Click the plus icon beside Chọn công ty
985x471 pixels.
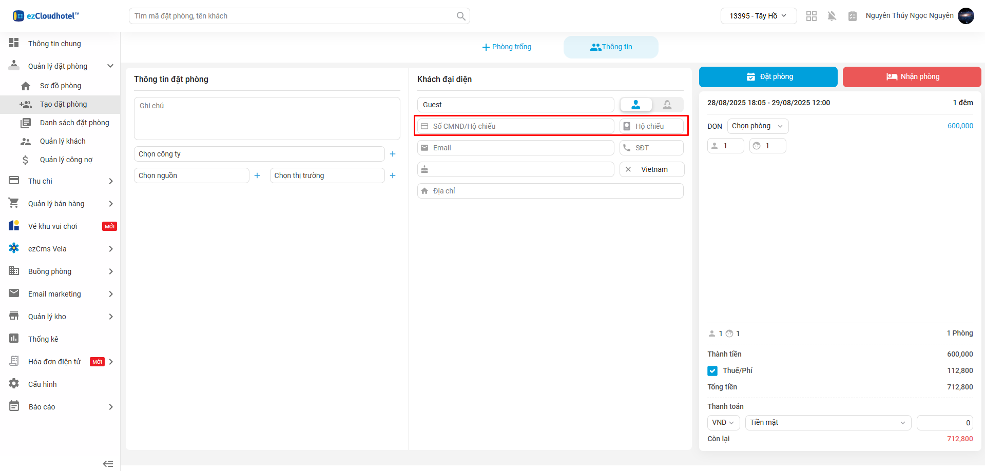coord(393,154)
